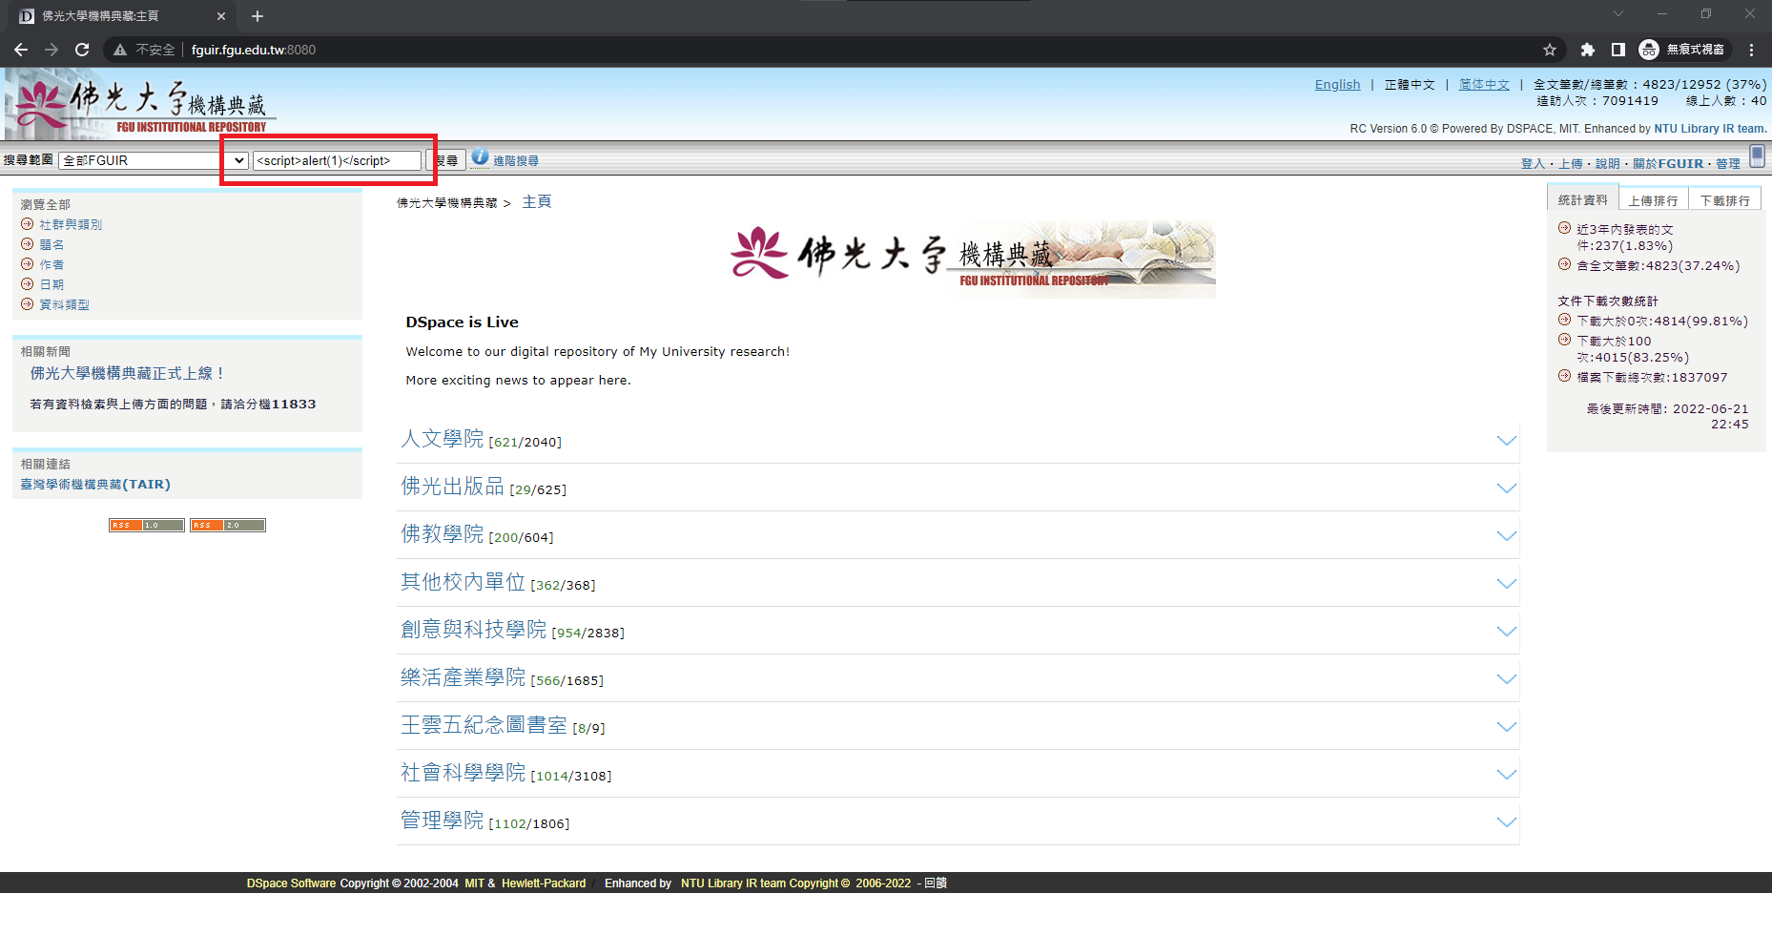The height and width of the screenshot is (935, 1772).
Task: Click the mobile phone icon in toolbar
Action: (x=1758, y=156)
